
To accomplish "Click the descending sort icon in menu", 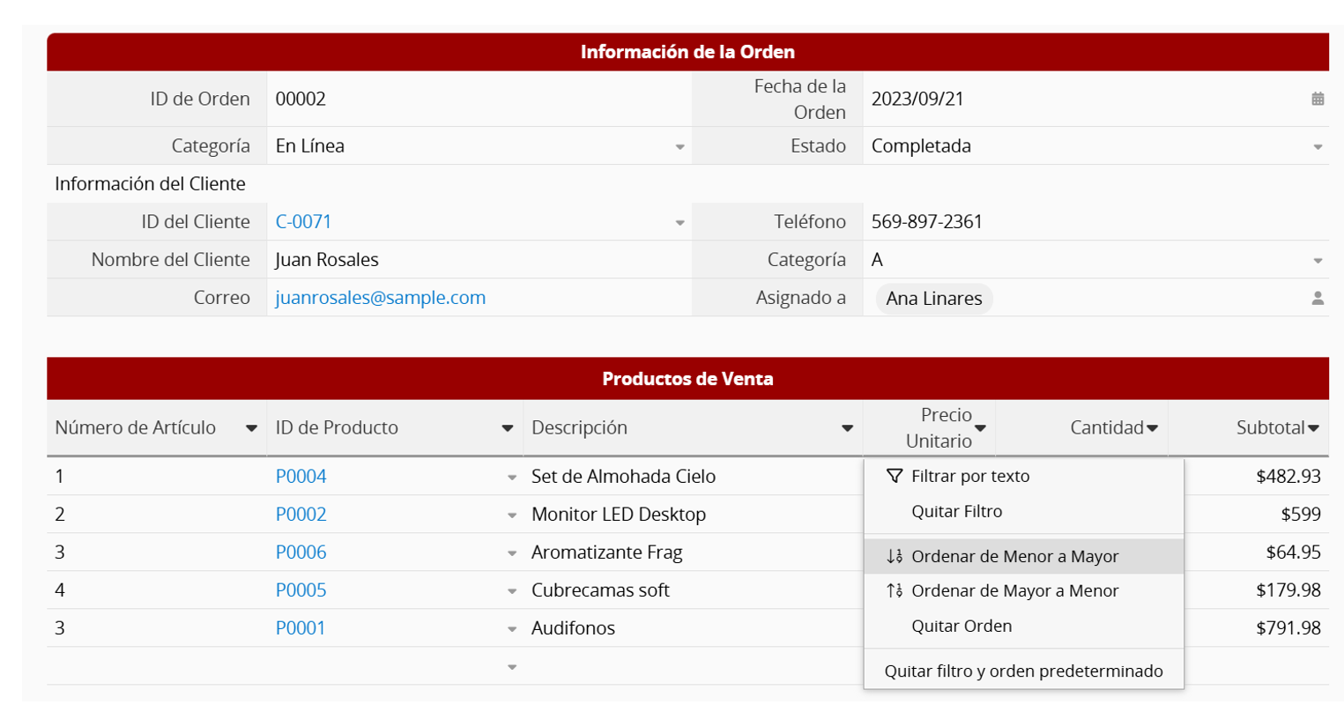I will 895,591.
